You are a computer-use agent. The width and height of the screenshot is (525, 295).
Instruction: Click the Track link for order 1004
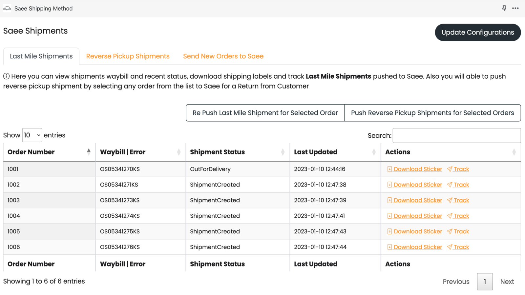click(x=461, y=216)
